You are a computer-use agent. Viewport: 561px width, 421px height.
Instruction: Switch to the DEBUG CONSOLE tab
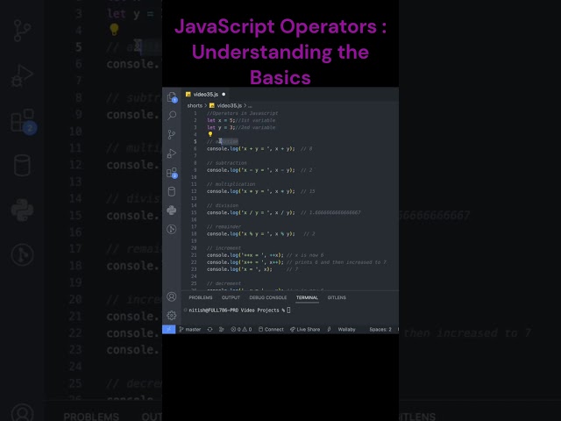[x=268, y=297]
